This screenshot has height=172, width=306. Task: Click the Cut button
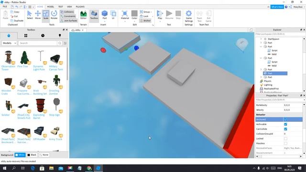14,16
